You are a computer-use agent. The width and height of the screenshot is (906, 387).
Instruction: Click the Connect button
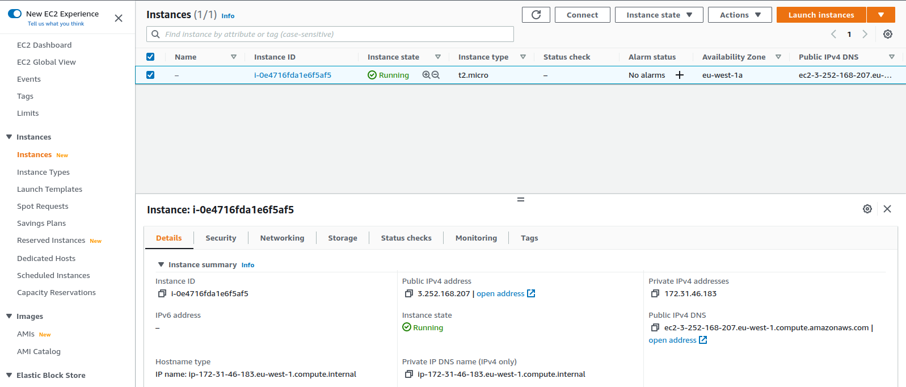tap(582, 15)
